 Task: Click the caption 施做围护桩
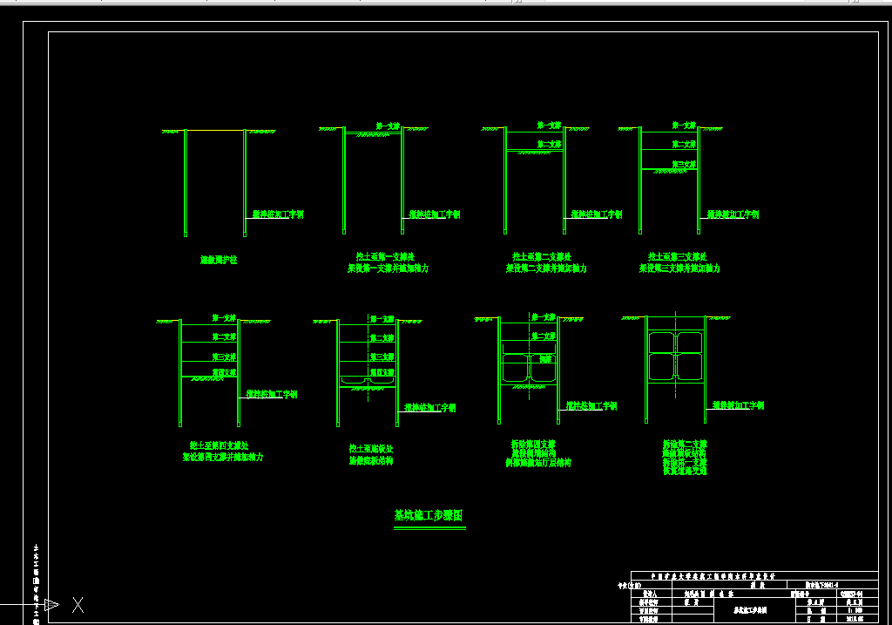click(x=219, y=260)
